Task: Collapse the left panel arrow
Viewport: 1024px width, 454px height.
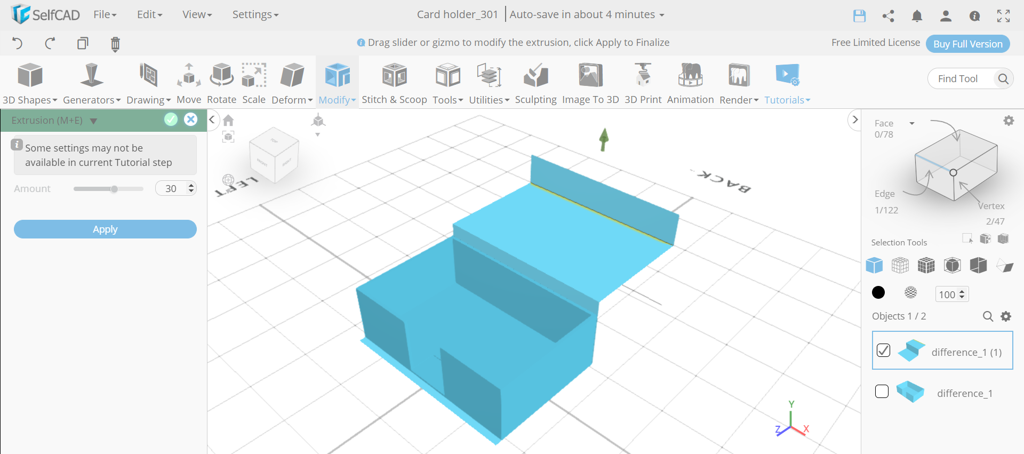Action: point(212,120)
